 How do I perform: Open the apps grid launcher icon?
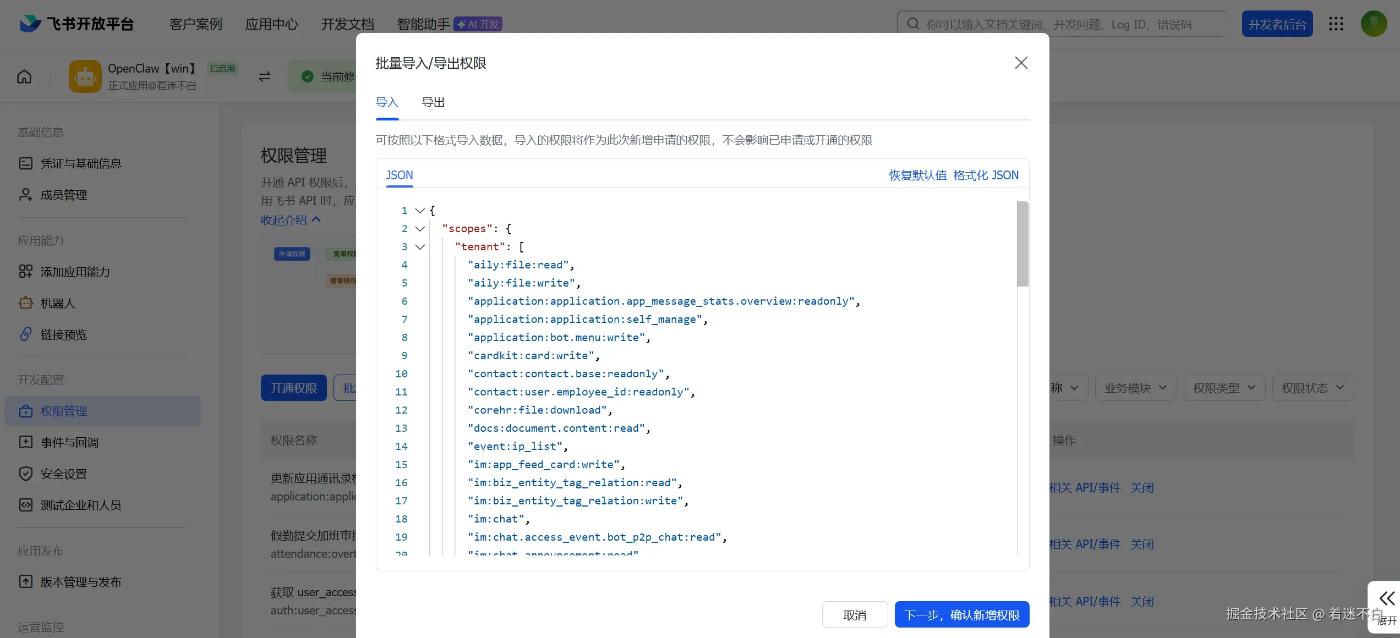click(1336, 24)
